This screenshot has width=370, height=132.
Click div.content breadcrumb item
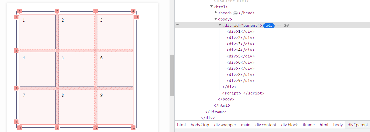[266, 125]
